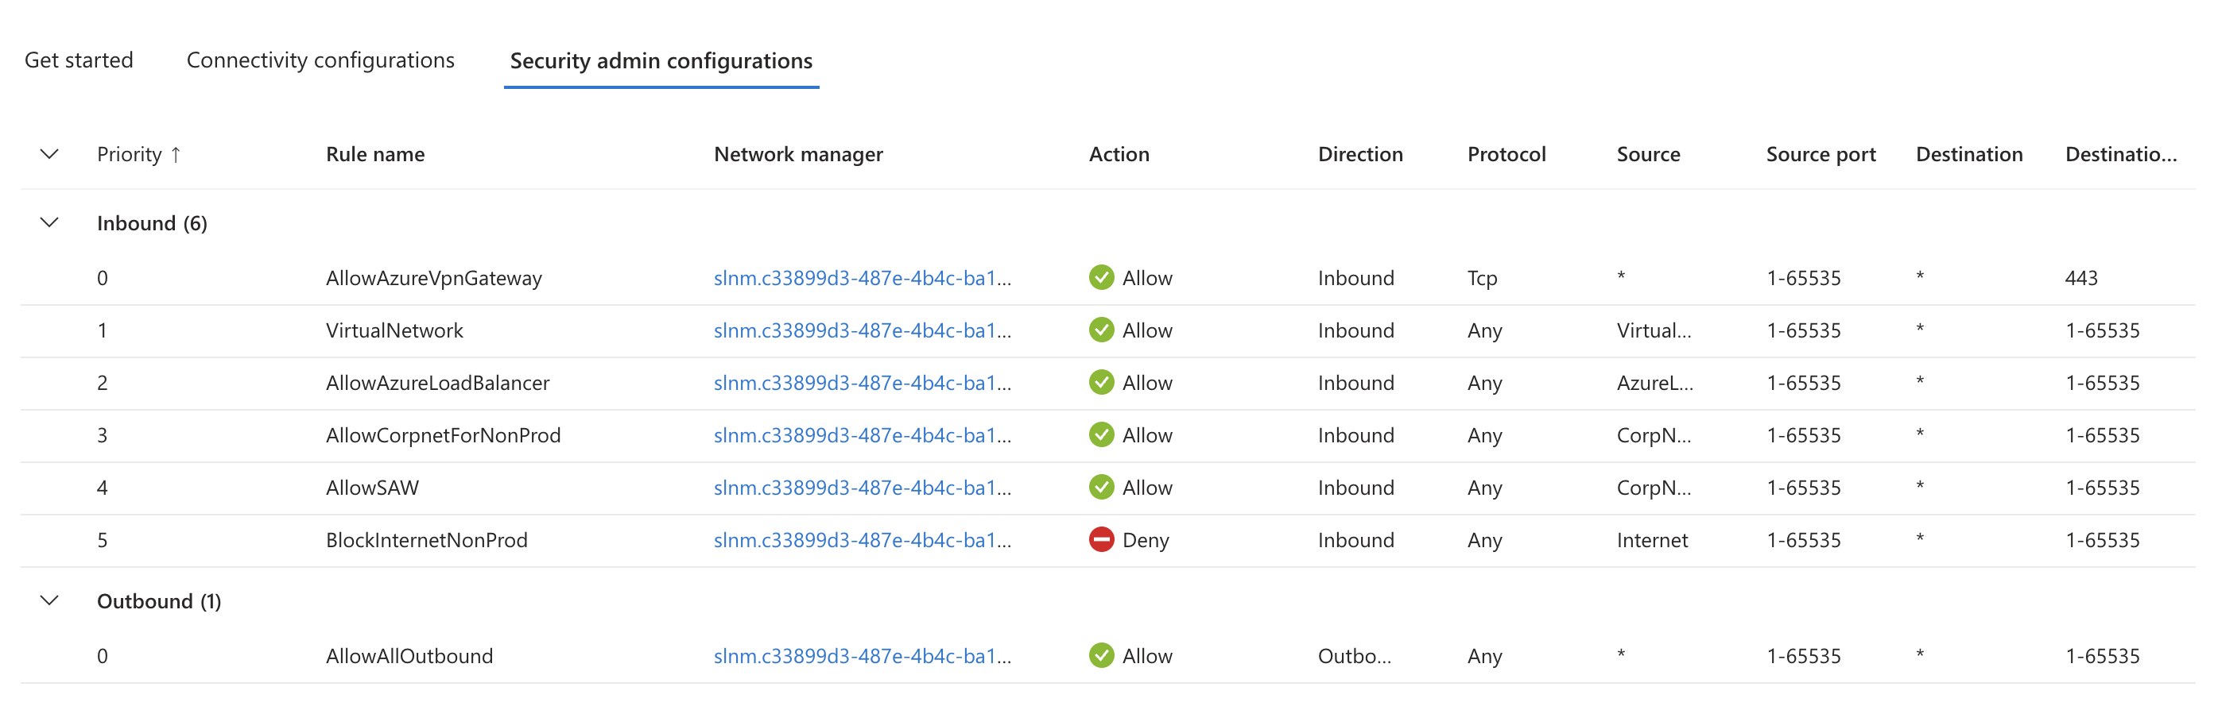Click the green Allow icon for AllowAzureVpnGateway
This screenshot has height=710, width=2218.
coord(1101,277)
